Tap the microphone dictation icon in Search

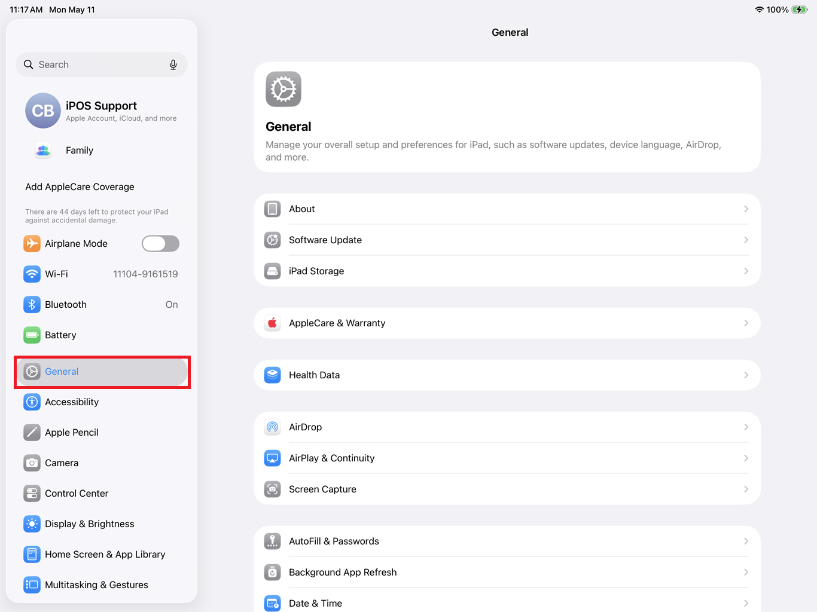(x=173, y=65)
